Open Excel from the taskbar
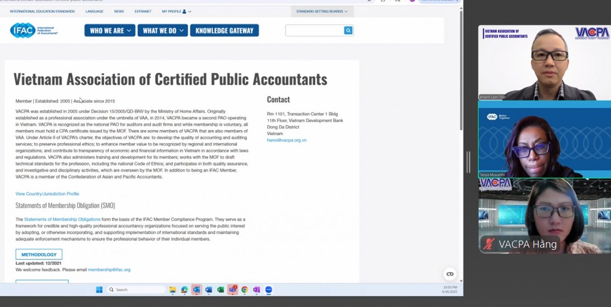This screenshot has width=611, height=307. 220,290
